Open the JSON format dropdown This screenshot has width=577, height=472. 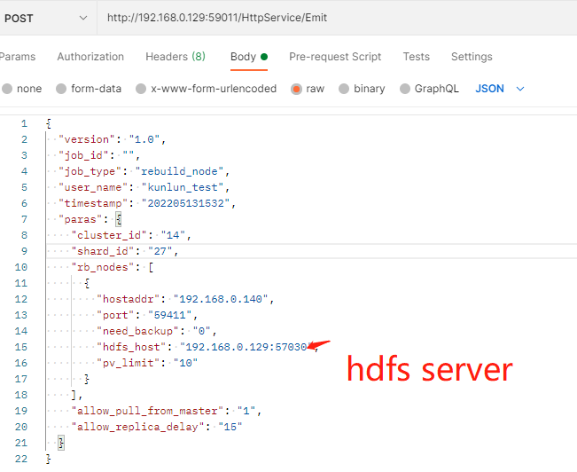pos(500,89)
